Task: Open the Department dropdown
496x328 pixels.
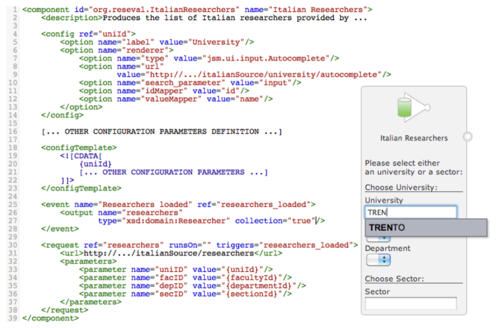Action: (378, 260)
